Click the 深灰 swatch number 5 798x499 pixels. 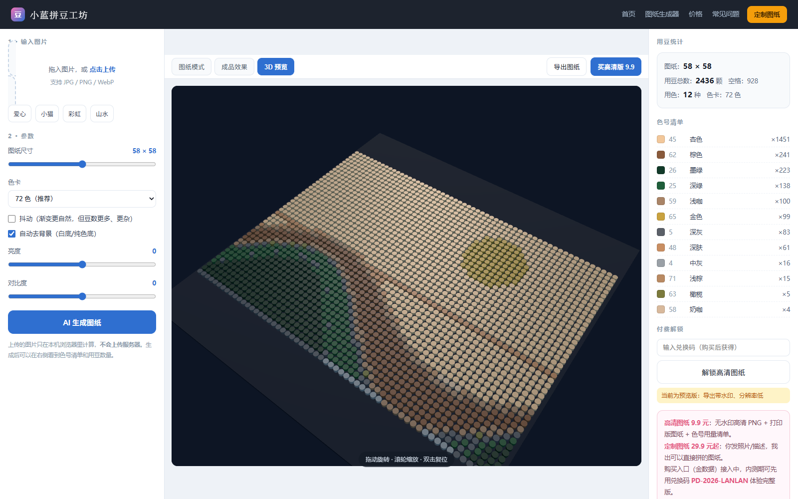(x=661, y=232)
